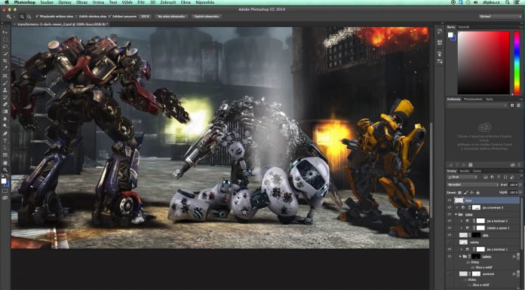Image resolution: width=525 pixels, height=290 pixels.
Task: Switch to the Vzorník tab
Action: [x=464, y=27]
